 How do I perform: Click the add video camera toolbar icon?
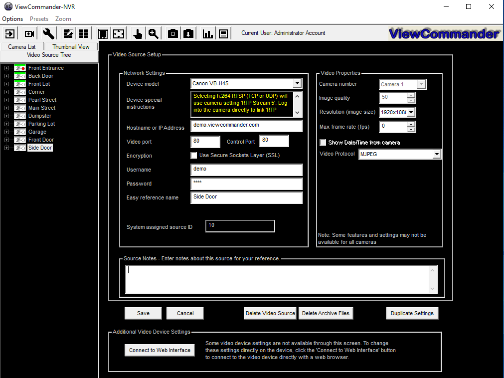coord(29,33)
